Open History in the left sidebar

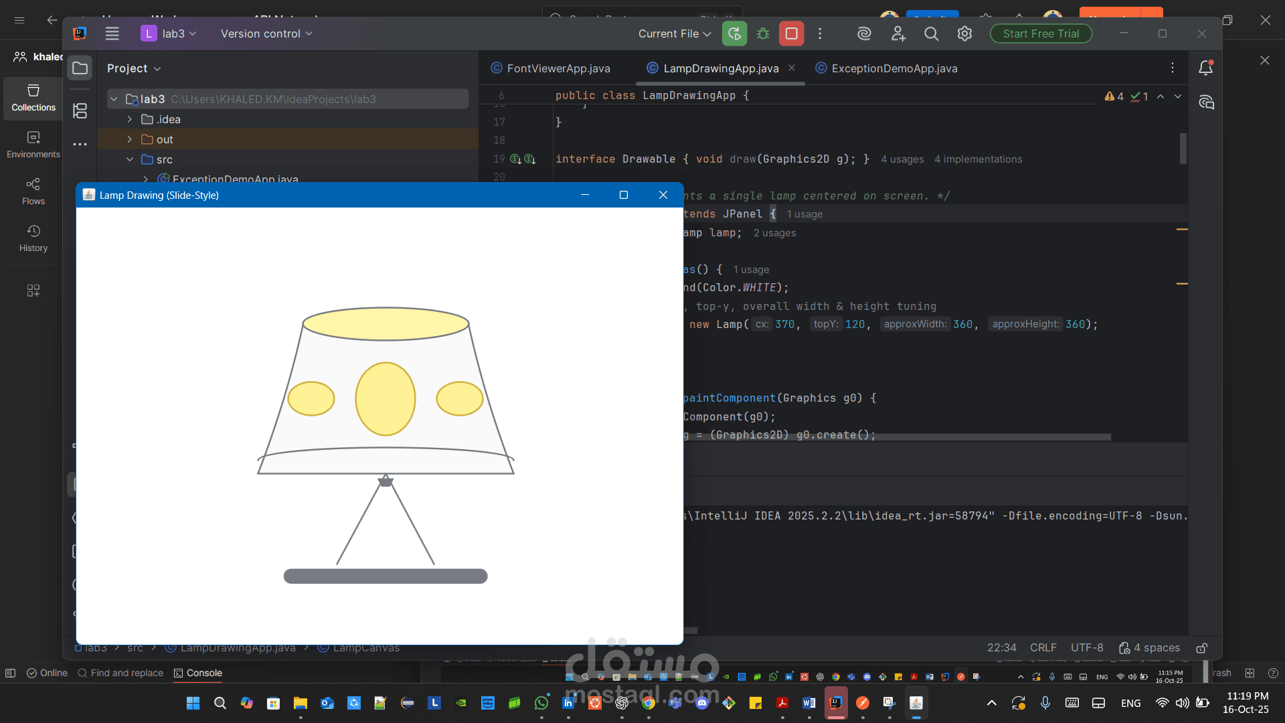tap(33, 238)
